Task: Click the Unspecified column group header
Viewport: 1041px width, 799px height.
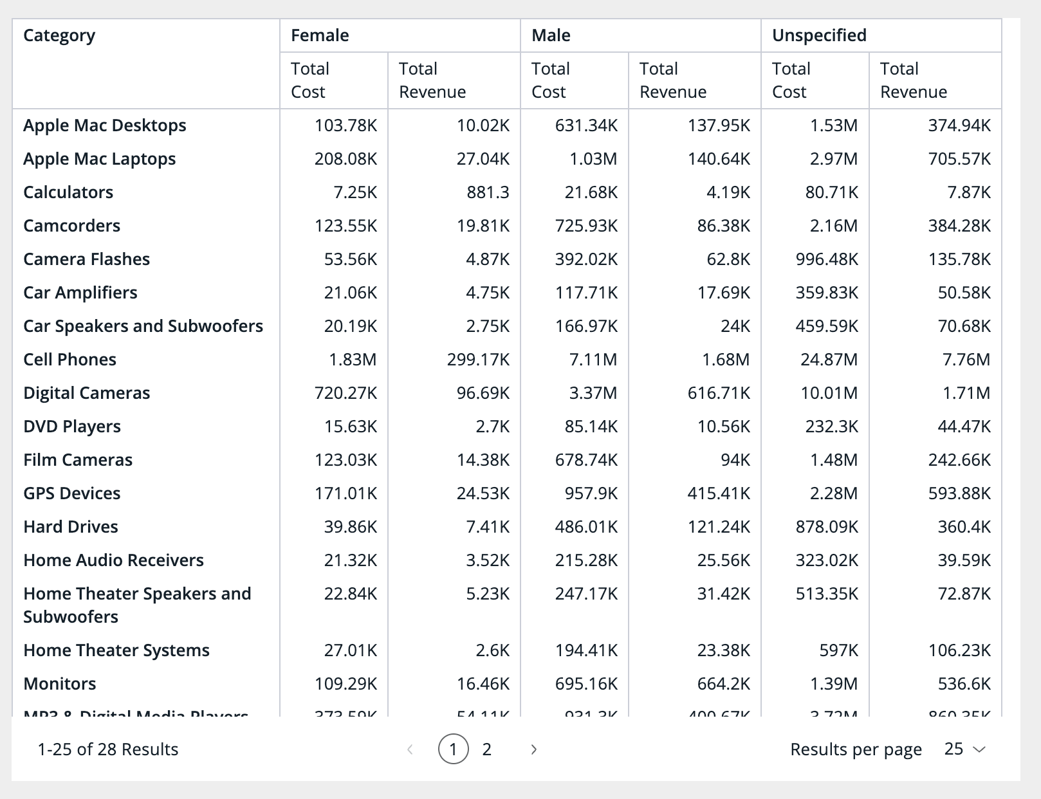Action: [x=819, y=35]
